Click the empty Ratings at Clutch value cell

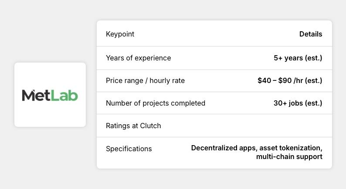(265, 126)
